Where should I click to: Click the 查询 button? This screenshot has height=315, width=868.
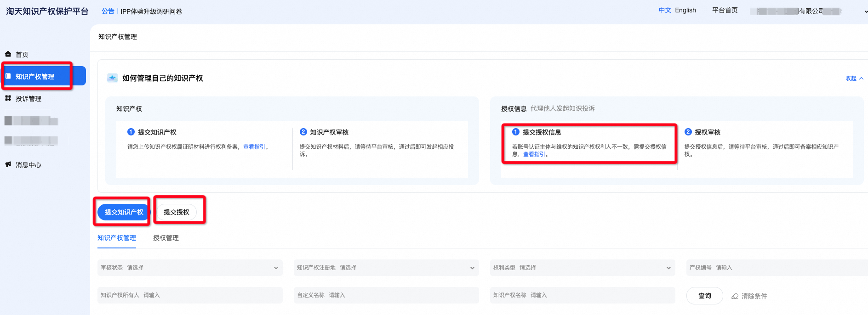704,296
